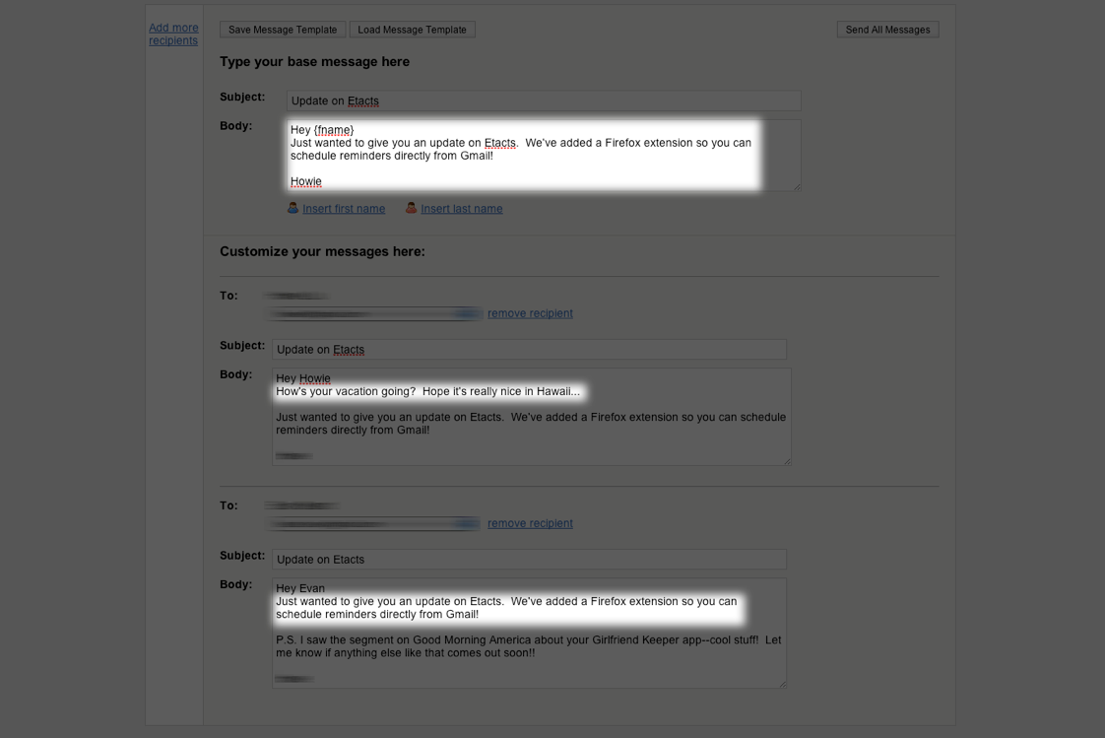The width and height of the screenshot is (1105, 738).
Task: Remove the second recipient (Evan message)
Action: point(530,523)
